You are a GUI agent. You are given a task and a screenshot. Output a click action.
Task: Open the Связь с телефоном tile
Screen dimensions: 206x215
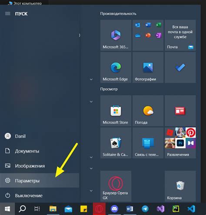(x=148, y=143)
